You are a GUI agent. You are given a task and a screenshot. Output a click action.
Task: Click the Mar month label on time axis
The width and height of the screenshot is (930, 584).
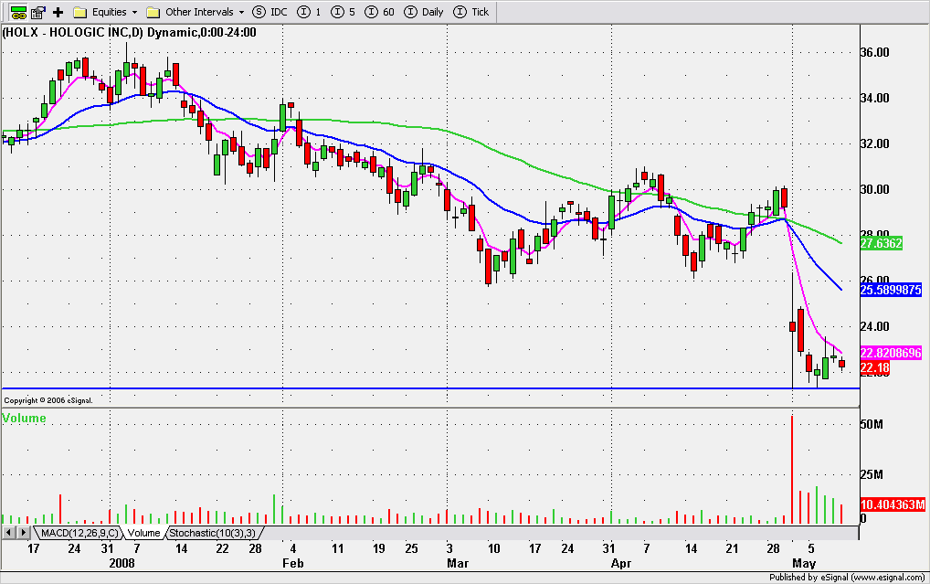[x=458, y=563]
